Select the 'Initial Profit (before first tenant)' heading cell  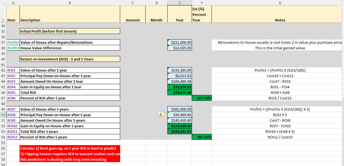(70, 31)
